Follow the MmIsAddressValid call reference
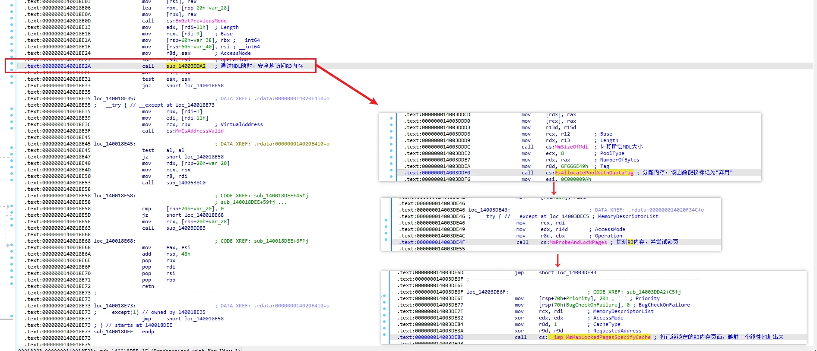The image size is (817, 351). tap(199, 131)
